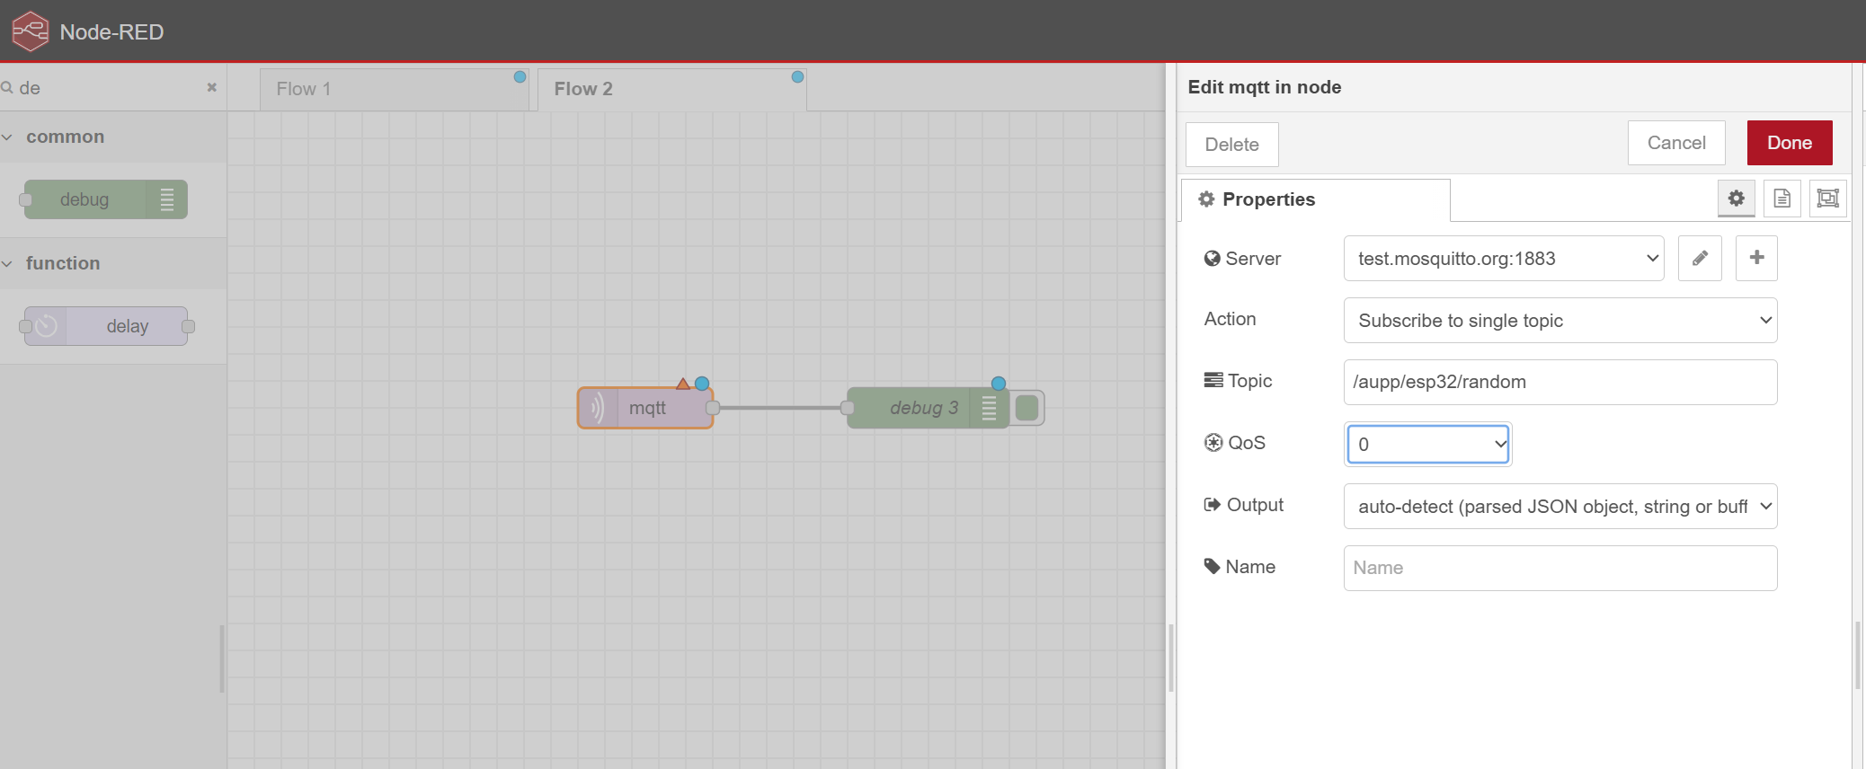This screenshot has width=1866, height=769.
Task: Open the Action dropdown
Action: click(1559, 321)
